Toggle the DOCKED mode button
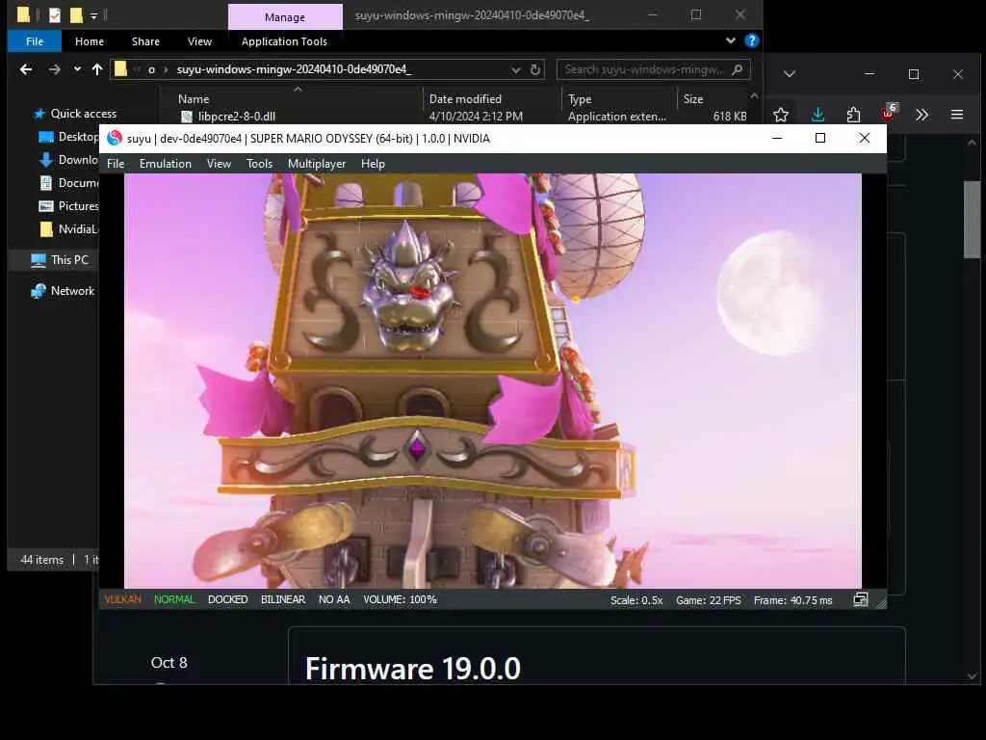 (227, 599)
